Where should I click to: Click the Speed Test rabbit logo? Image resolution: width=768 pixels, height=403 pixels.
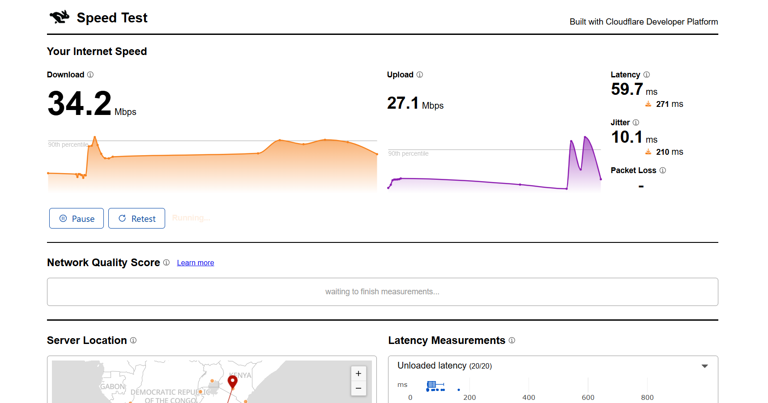click(60, 17)
